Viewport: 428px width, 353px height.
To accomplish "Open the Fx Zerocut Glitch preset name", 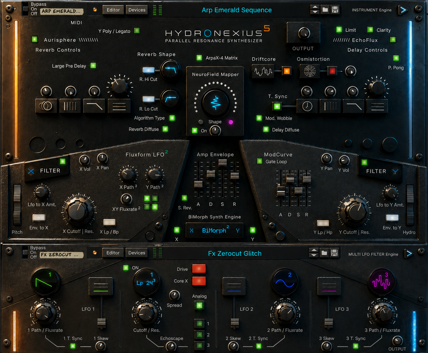I will [x=235, y=254].
